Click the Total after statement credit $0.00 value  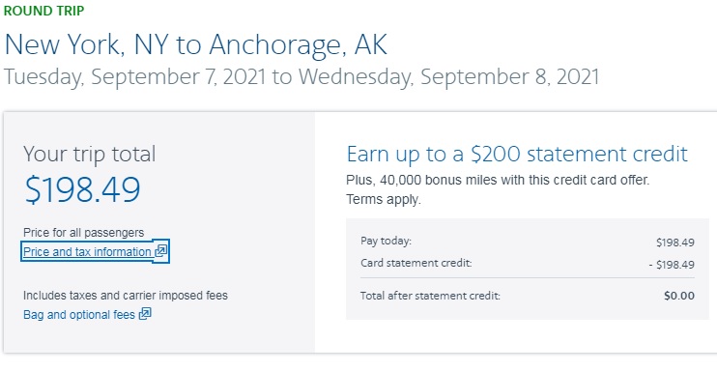pos(679,296)
